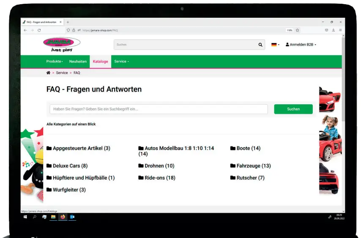Screen dimensions: 361x238
Task: Click folder icon beside Wurfgleiter
Action: pos(49,189)
